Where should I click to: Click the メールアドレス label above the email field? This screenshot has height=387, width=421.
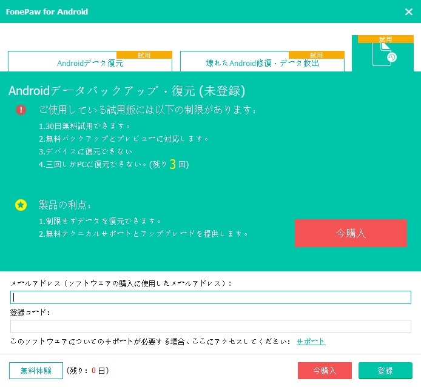[121, 283]
